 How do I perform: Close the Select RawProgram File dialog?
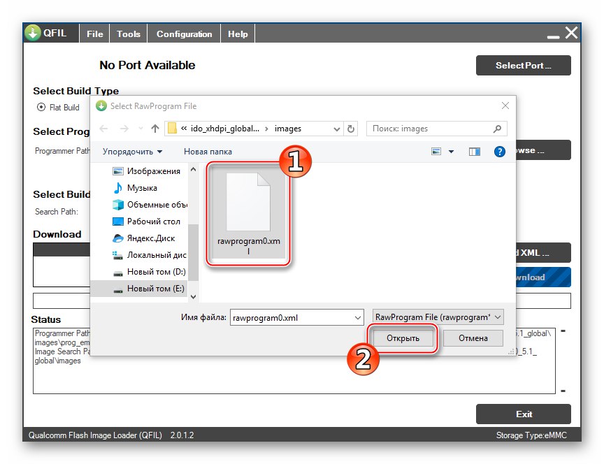[505, 106]
